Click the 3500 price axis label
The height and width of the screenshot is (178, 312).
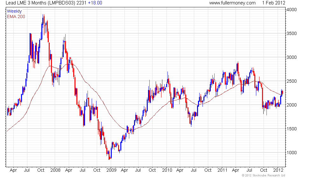tap(292, 33)
